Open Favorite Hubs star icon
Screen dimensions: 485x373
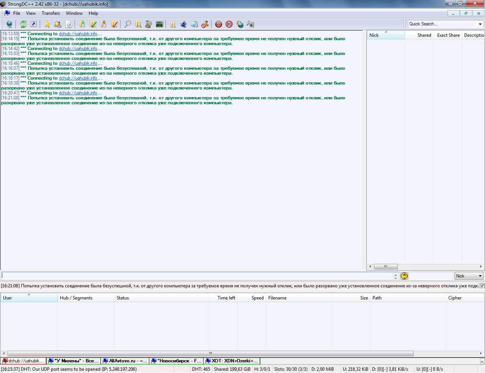click(47, 24)
